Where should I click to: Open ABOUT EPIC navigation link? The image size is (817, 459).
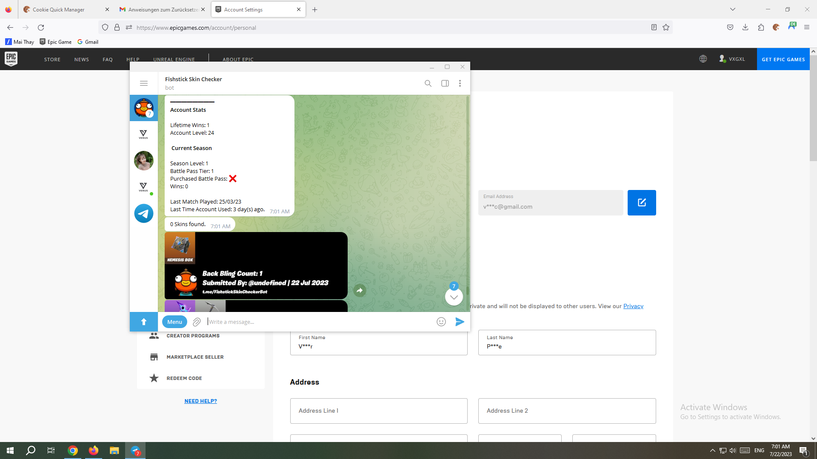click(x=238, y=59)
